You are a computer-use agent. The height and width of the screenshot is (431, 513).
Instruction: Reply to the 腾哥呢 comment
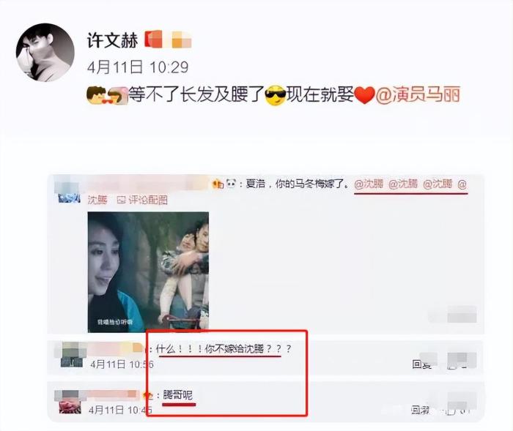tap(421, 410)
